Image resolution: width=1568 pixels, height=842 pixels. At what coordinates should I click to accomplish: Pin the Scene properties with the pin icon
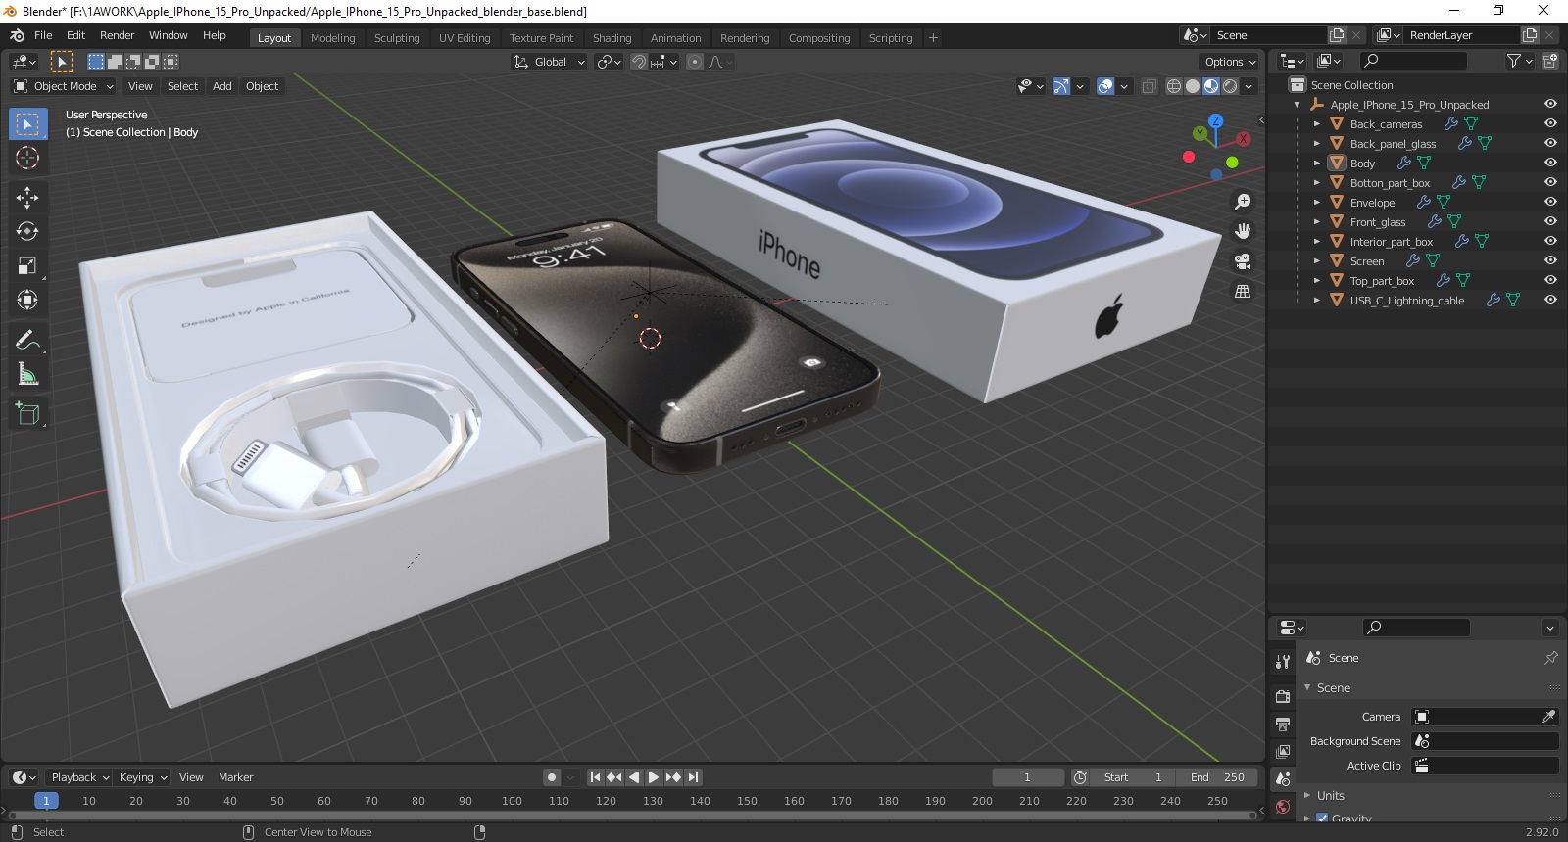point(1550,658)
